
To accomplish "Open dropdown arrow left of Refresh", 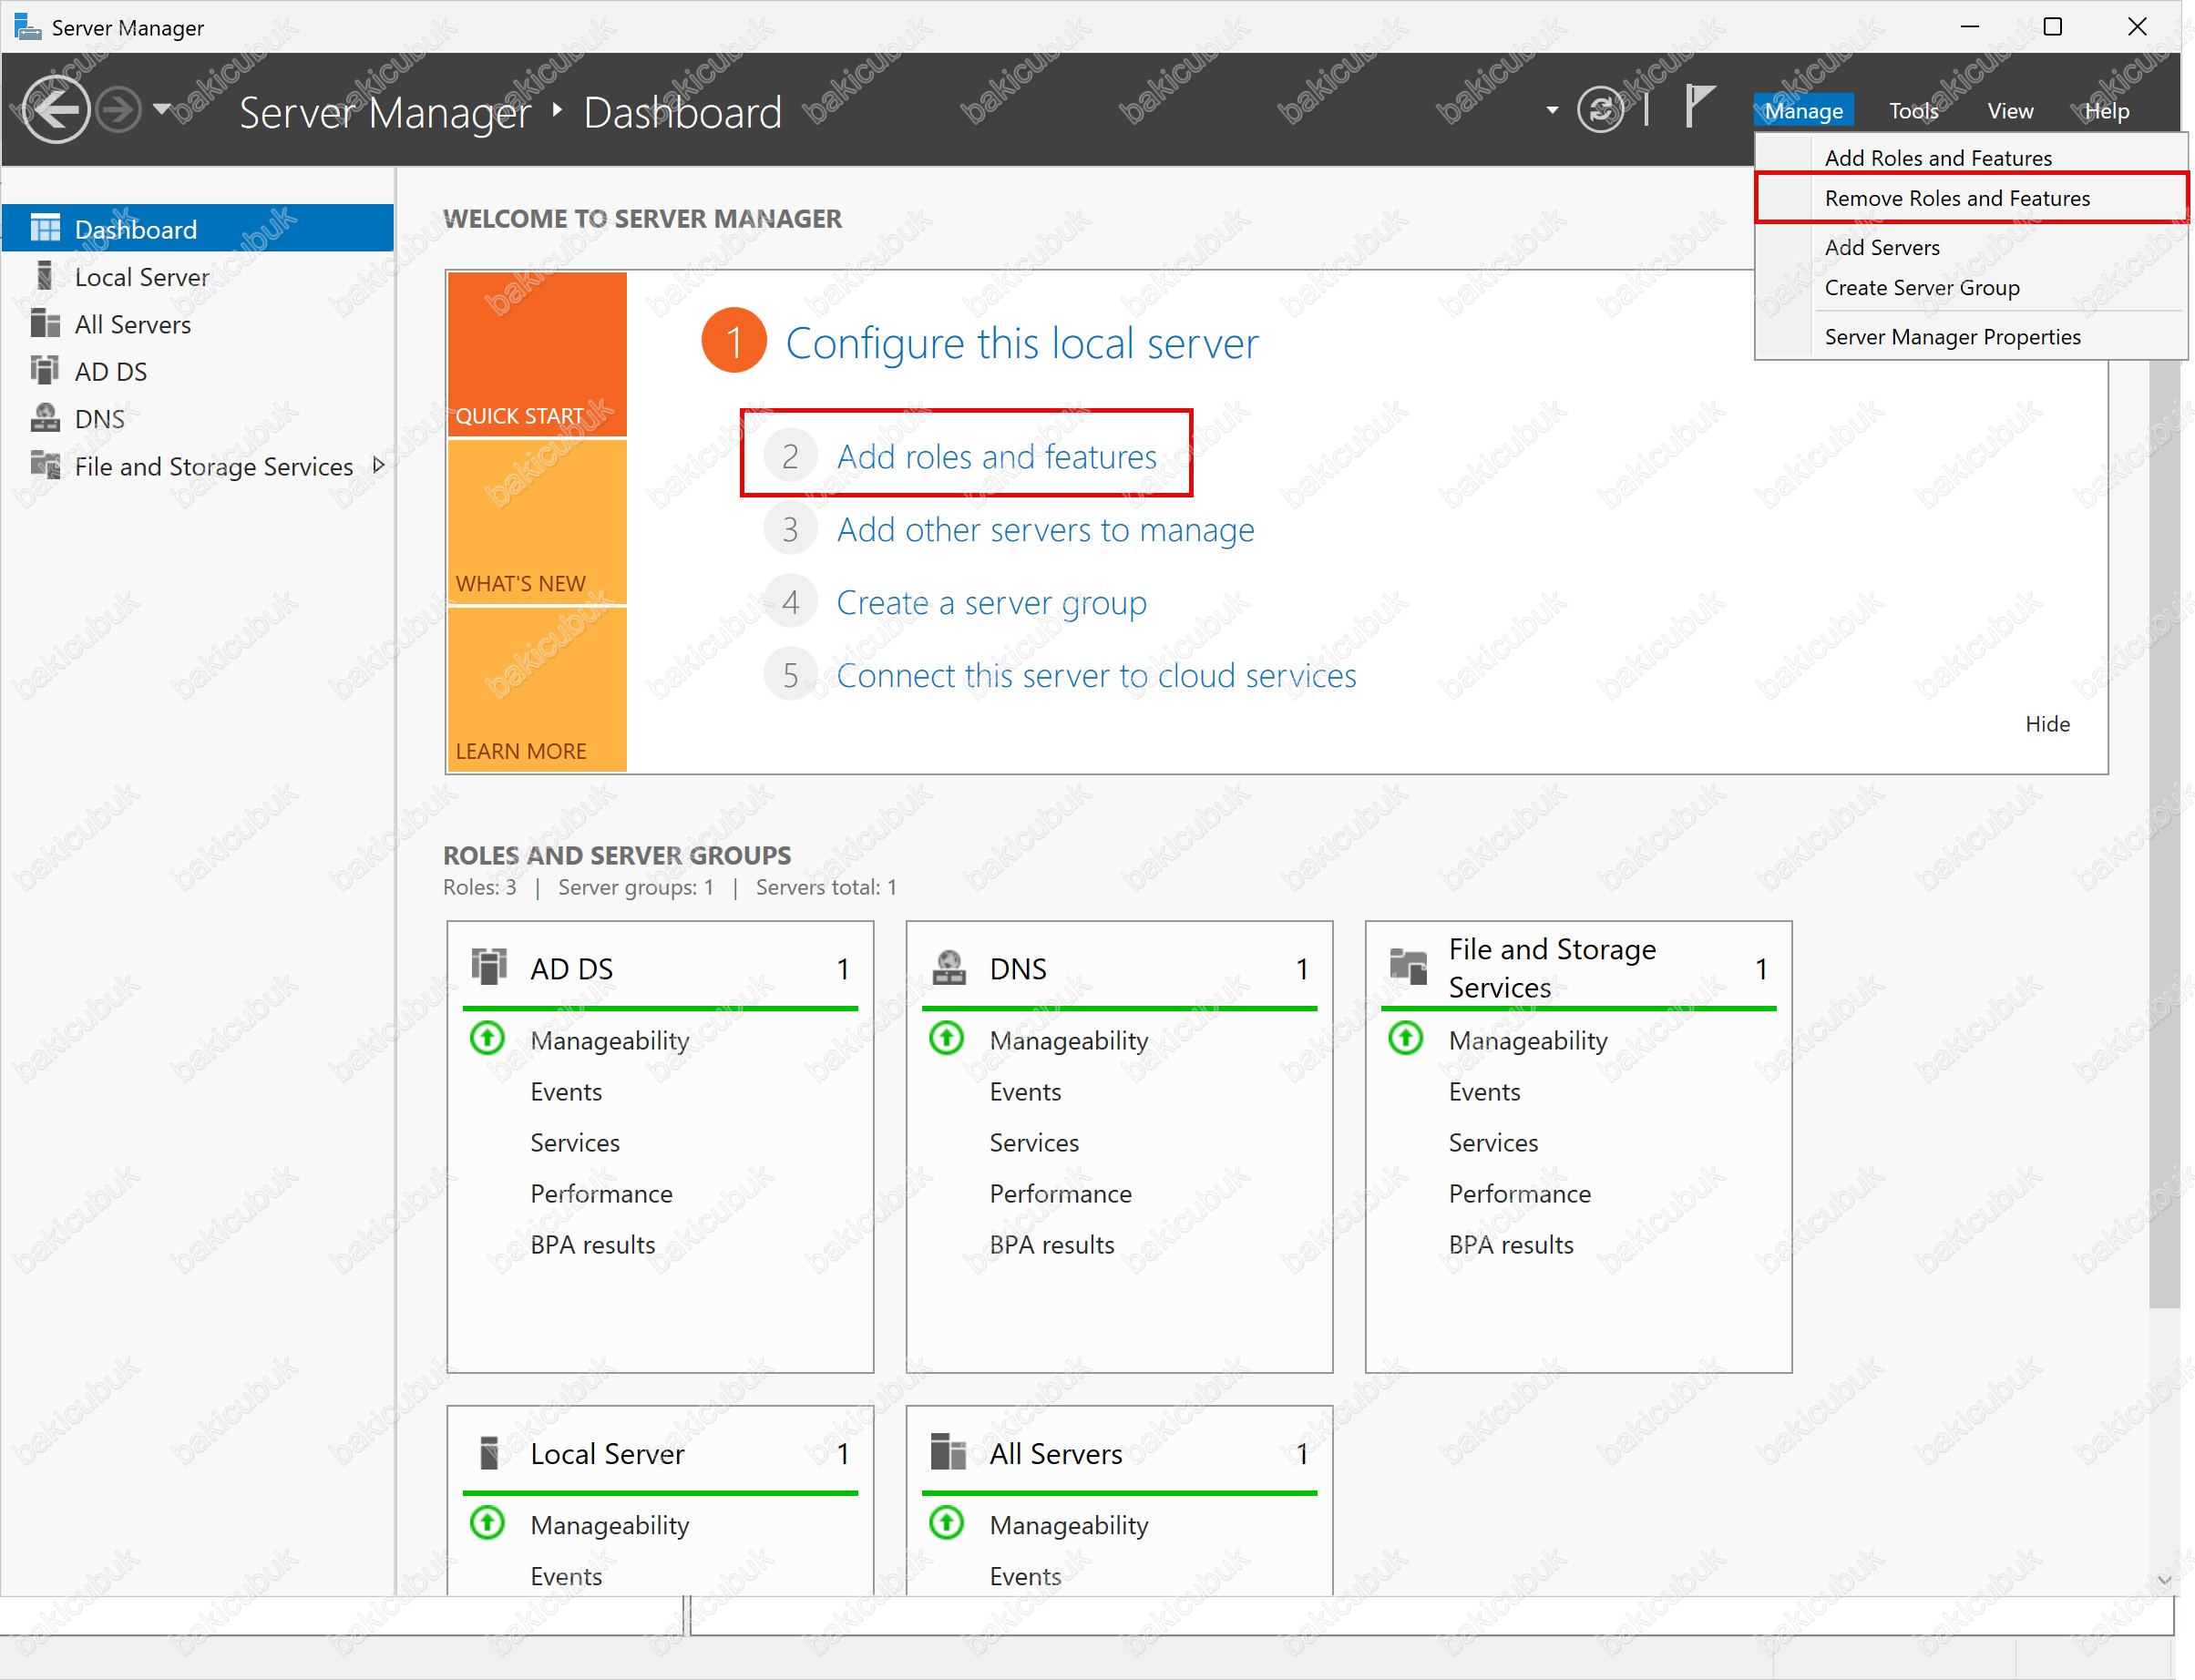I will [x=1551, y=110].
